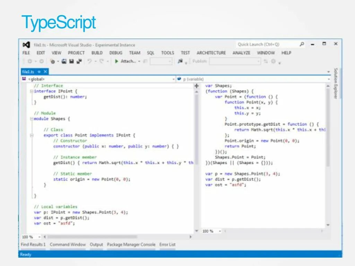The height and width of the screenshot is (266, 355).
Task: Collapse the module Shapes code block
Action: [x=32, y=119]
